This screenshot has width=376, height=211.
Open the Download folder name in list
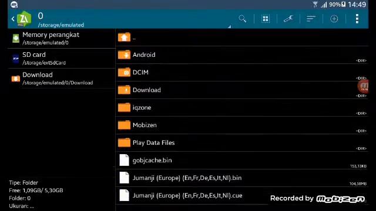[147, 90]
